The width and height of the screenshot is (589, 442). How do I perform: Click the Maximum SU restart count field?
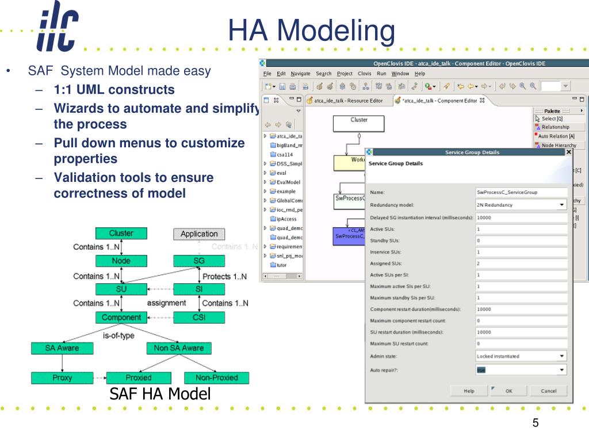pyautogui.click(x=521, y=344)
